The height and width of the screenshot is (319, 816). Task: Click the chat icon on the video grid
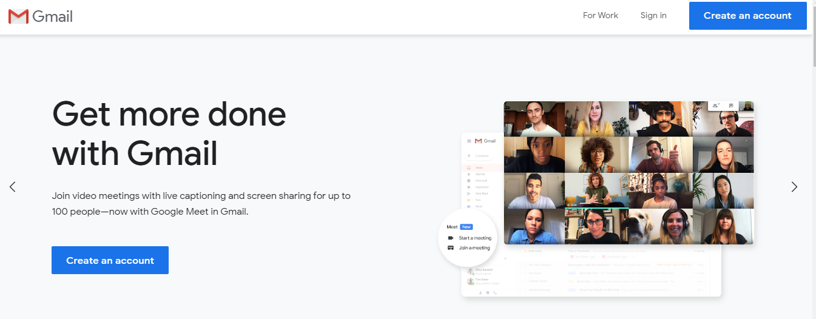pos(731,106)
